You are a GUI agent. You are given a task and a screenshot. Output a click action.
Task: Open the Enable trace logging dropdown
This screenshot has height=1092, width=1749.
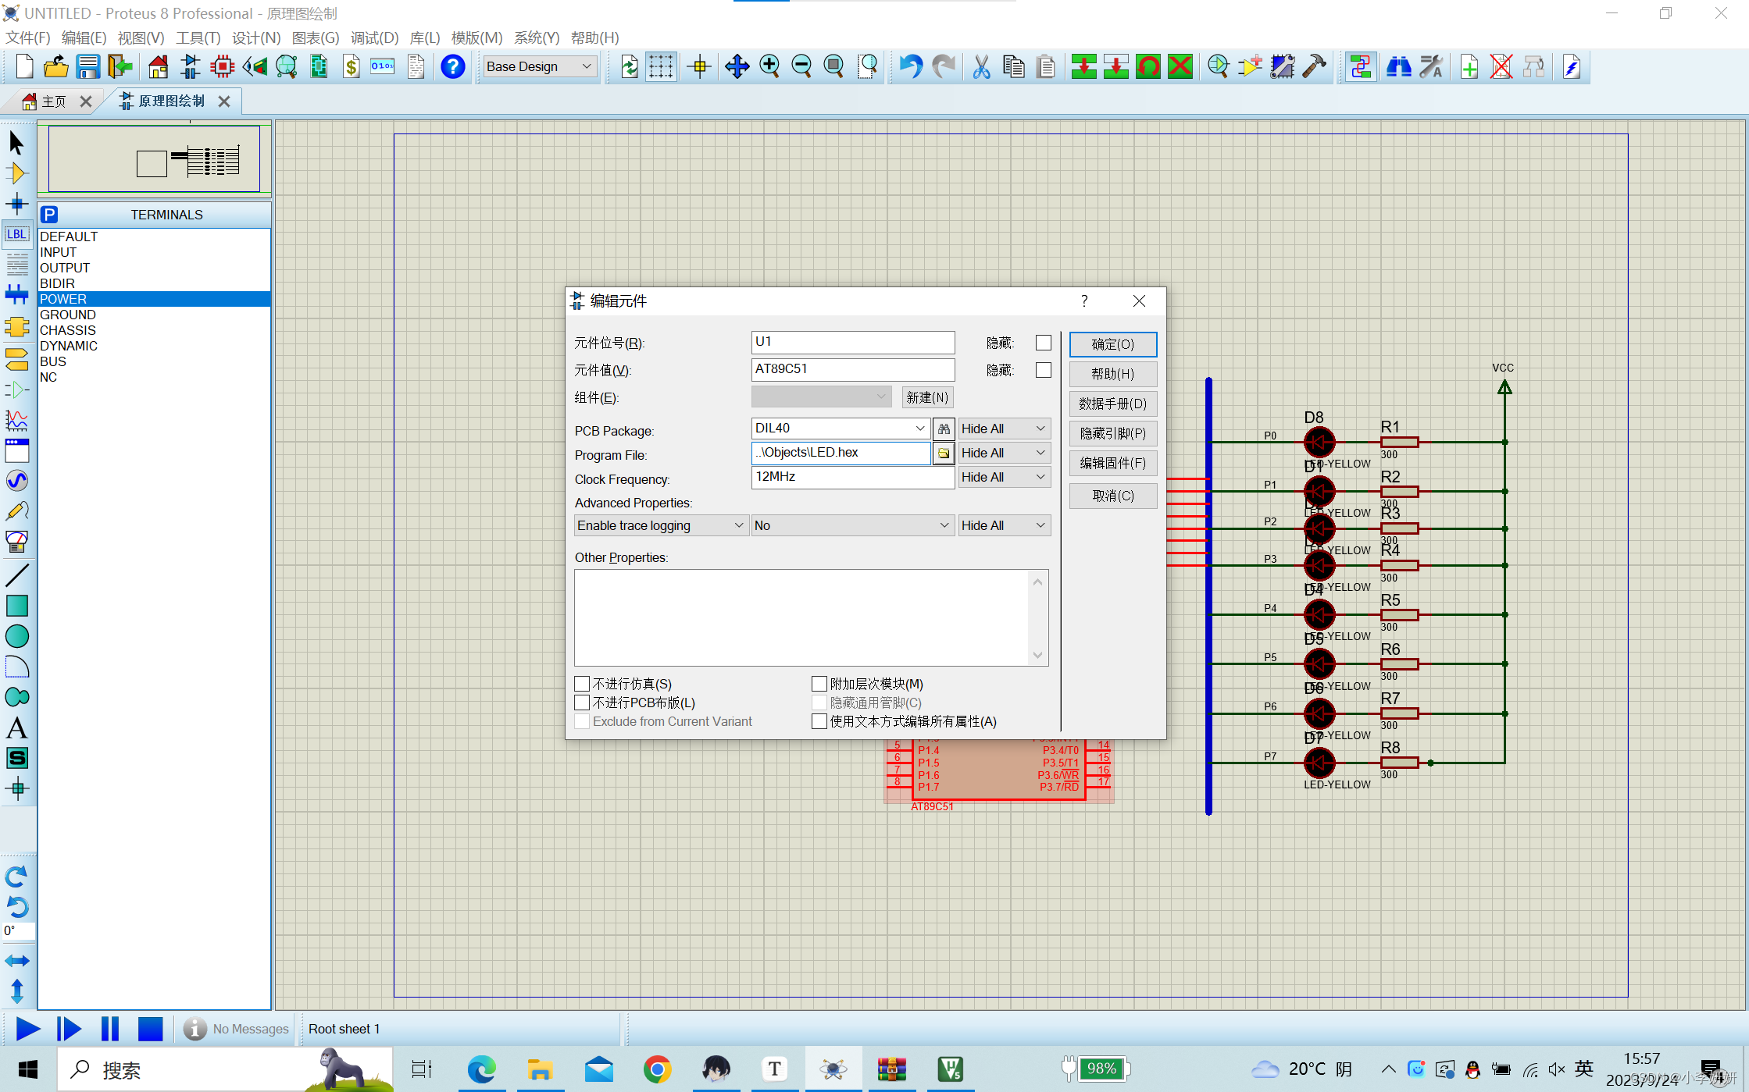point(738,525)
